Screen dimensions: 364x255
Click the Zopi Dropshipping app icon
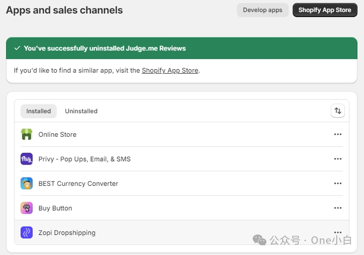point(27,233)
